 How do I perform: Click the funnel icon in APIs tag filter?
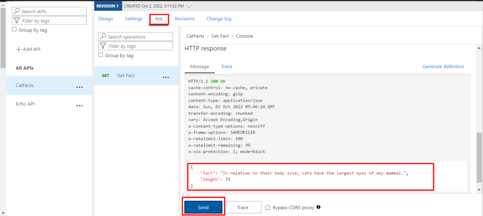click(x=17, y=21)
